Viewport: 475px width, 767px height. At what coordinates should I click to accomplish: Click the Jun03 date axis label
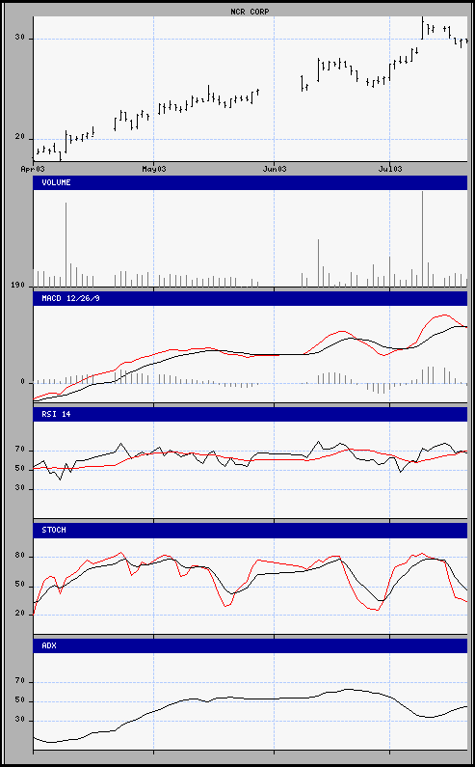275,169
